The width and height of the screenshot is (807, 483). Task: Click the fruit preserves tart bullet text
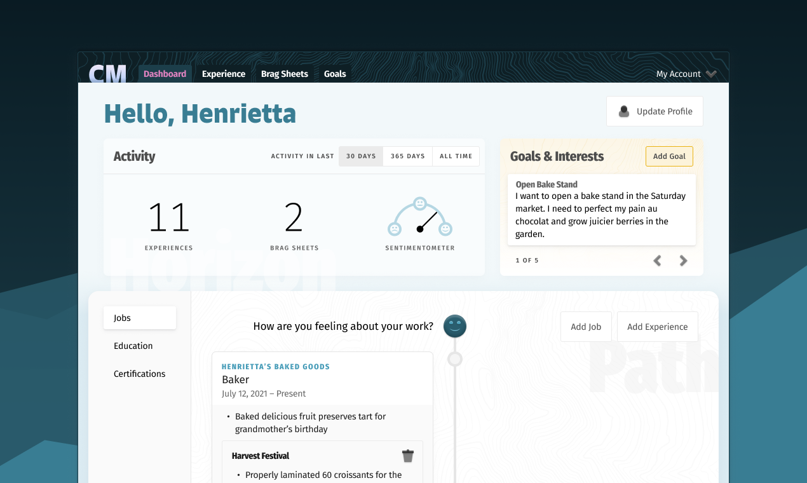coord(311,423)
